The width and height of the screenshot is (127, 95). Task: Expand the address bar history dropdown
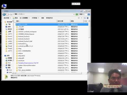click(74, 14)
